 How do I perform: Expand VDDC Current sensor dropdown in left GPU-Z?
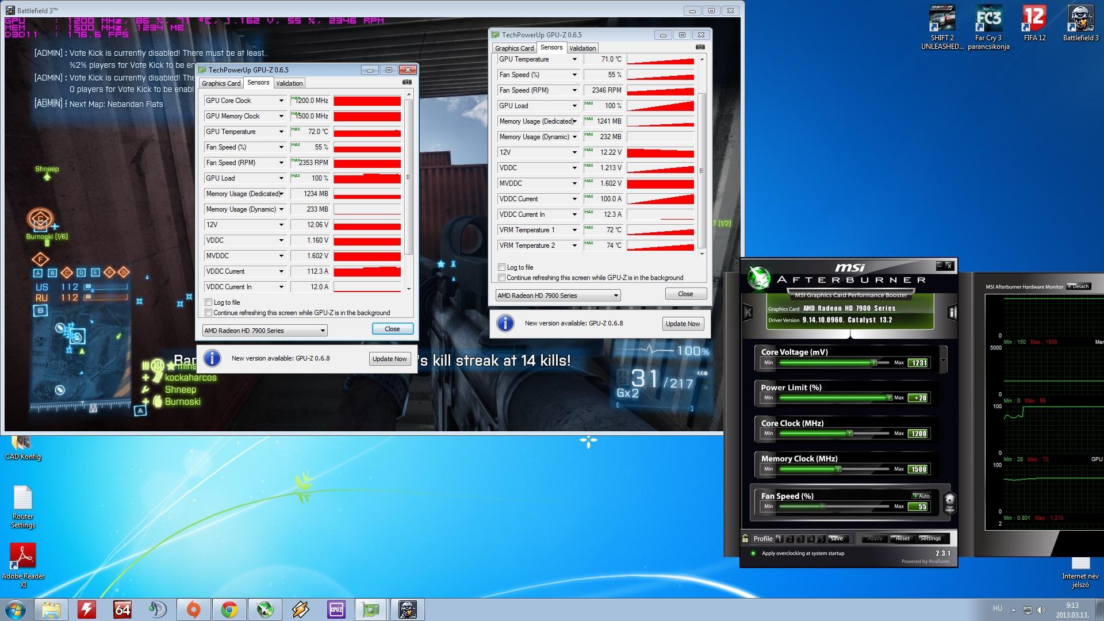coord(281,271)
